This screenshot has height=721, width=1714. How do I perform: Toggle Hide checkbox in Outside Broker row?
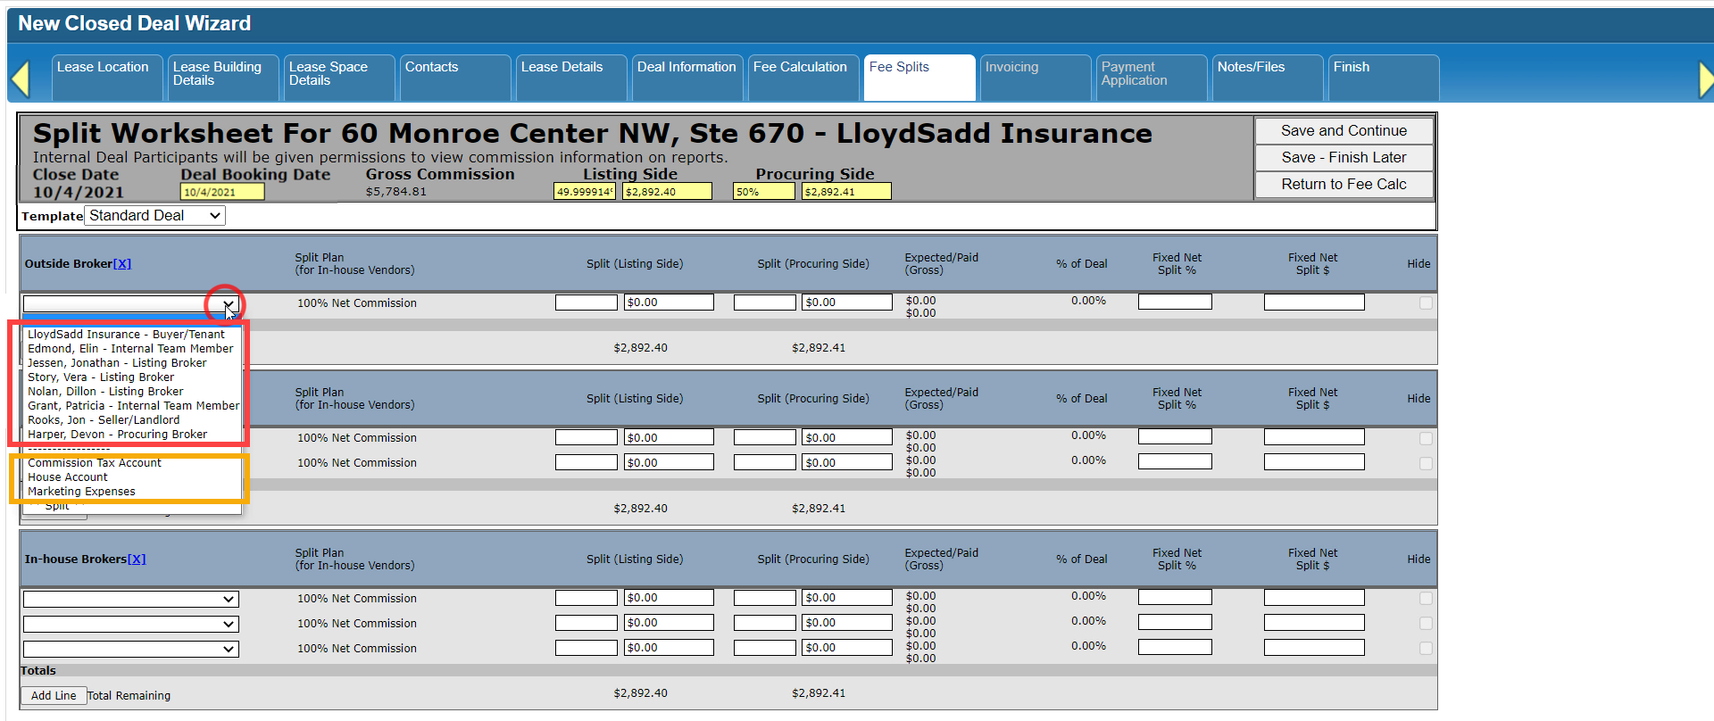(x=1426, y=303)
